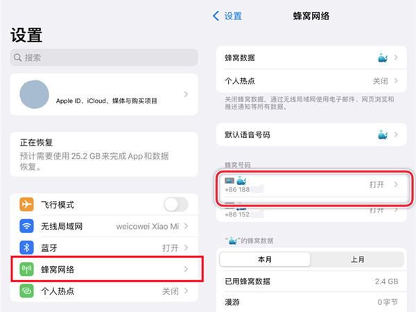Type in the 搜索 search field
This screenshot has height=312, width=416.
pyautogui.click(x=104, y=58)
